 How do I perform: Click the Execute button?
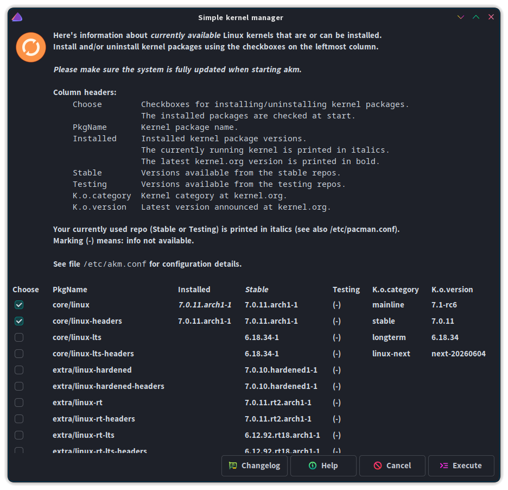pos(461,466)
